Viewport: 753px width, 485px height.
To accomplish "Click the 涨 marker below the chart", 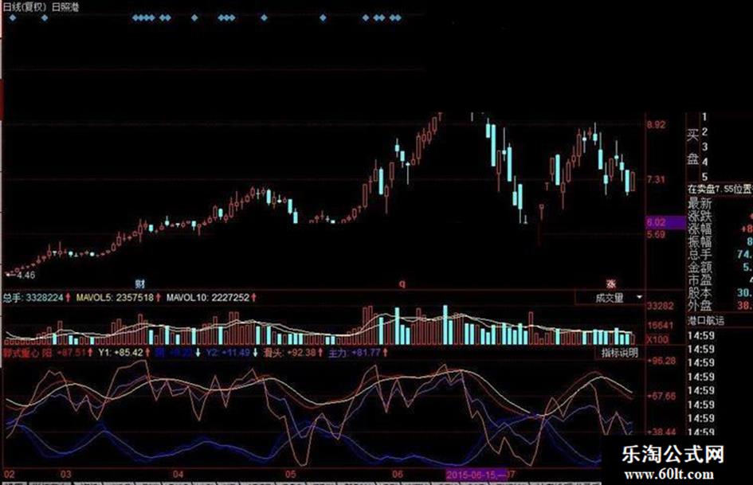I will click(611, 284).
